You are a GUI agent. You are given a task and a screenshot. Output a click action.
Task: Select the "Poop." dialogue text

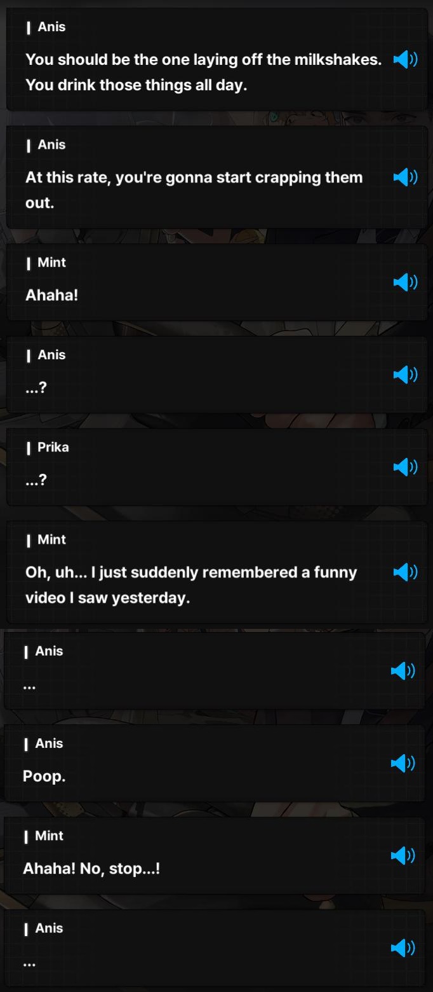[x=44, y=776]
